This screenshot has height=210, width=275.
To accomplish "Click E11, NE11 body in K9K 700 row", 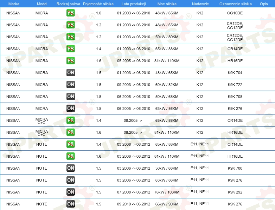I will pyautogui.click(x=200, y=168).
